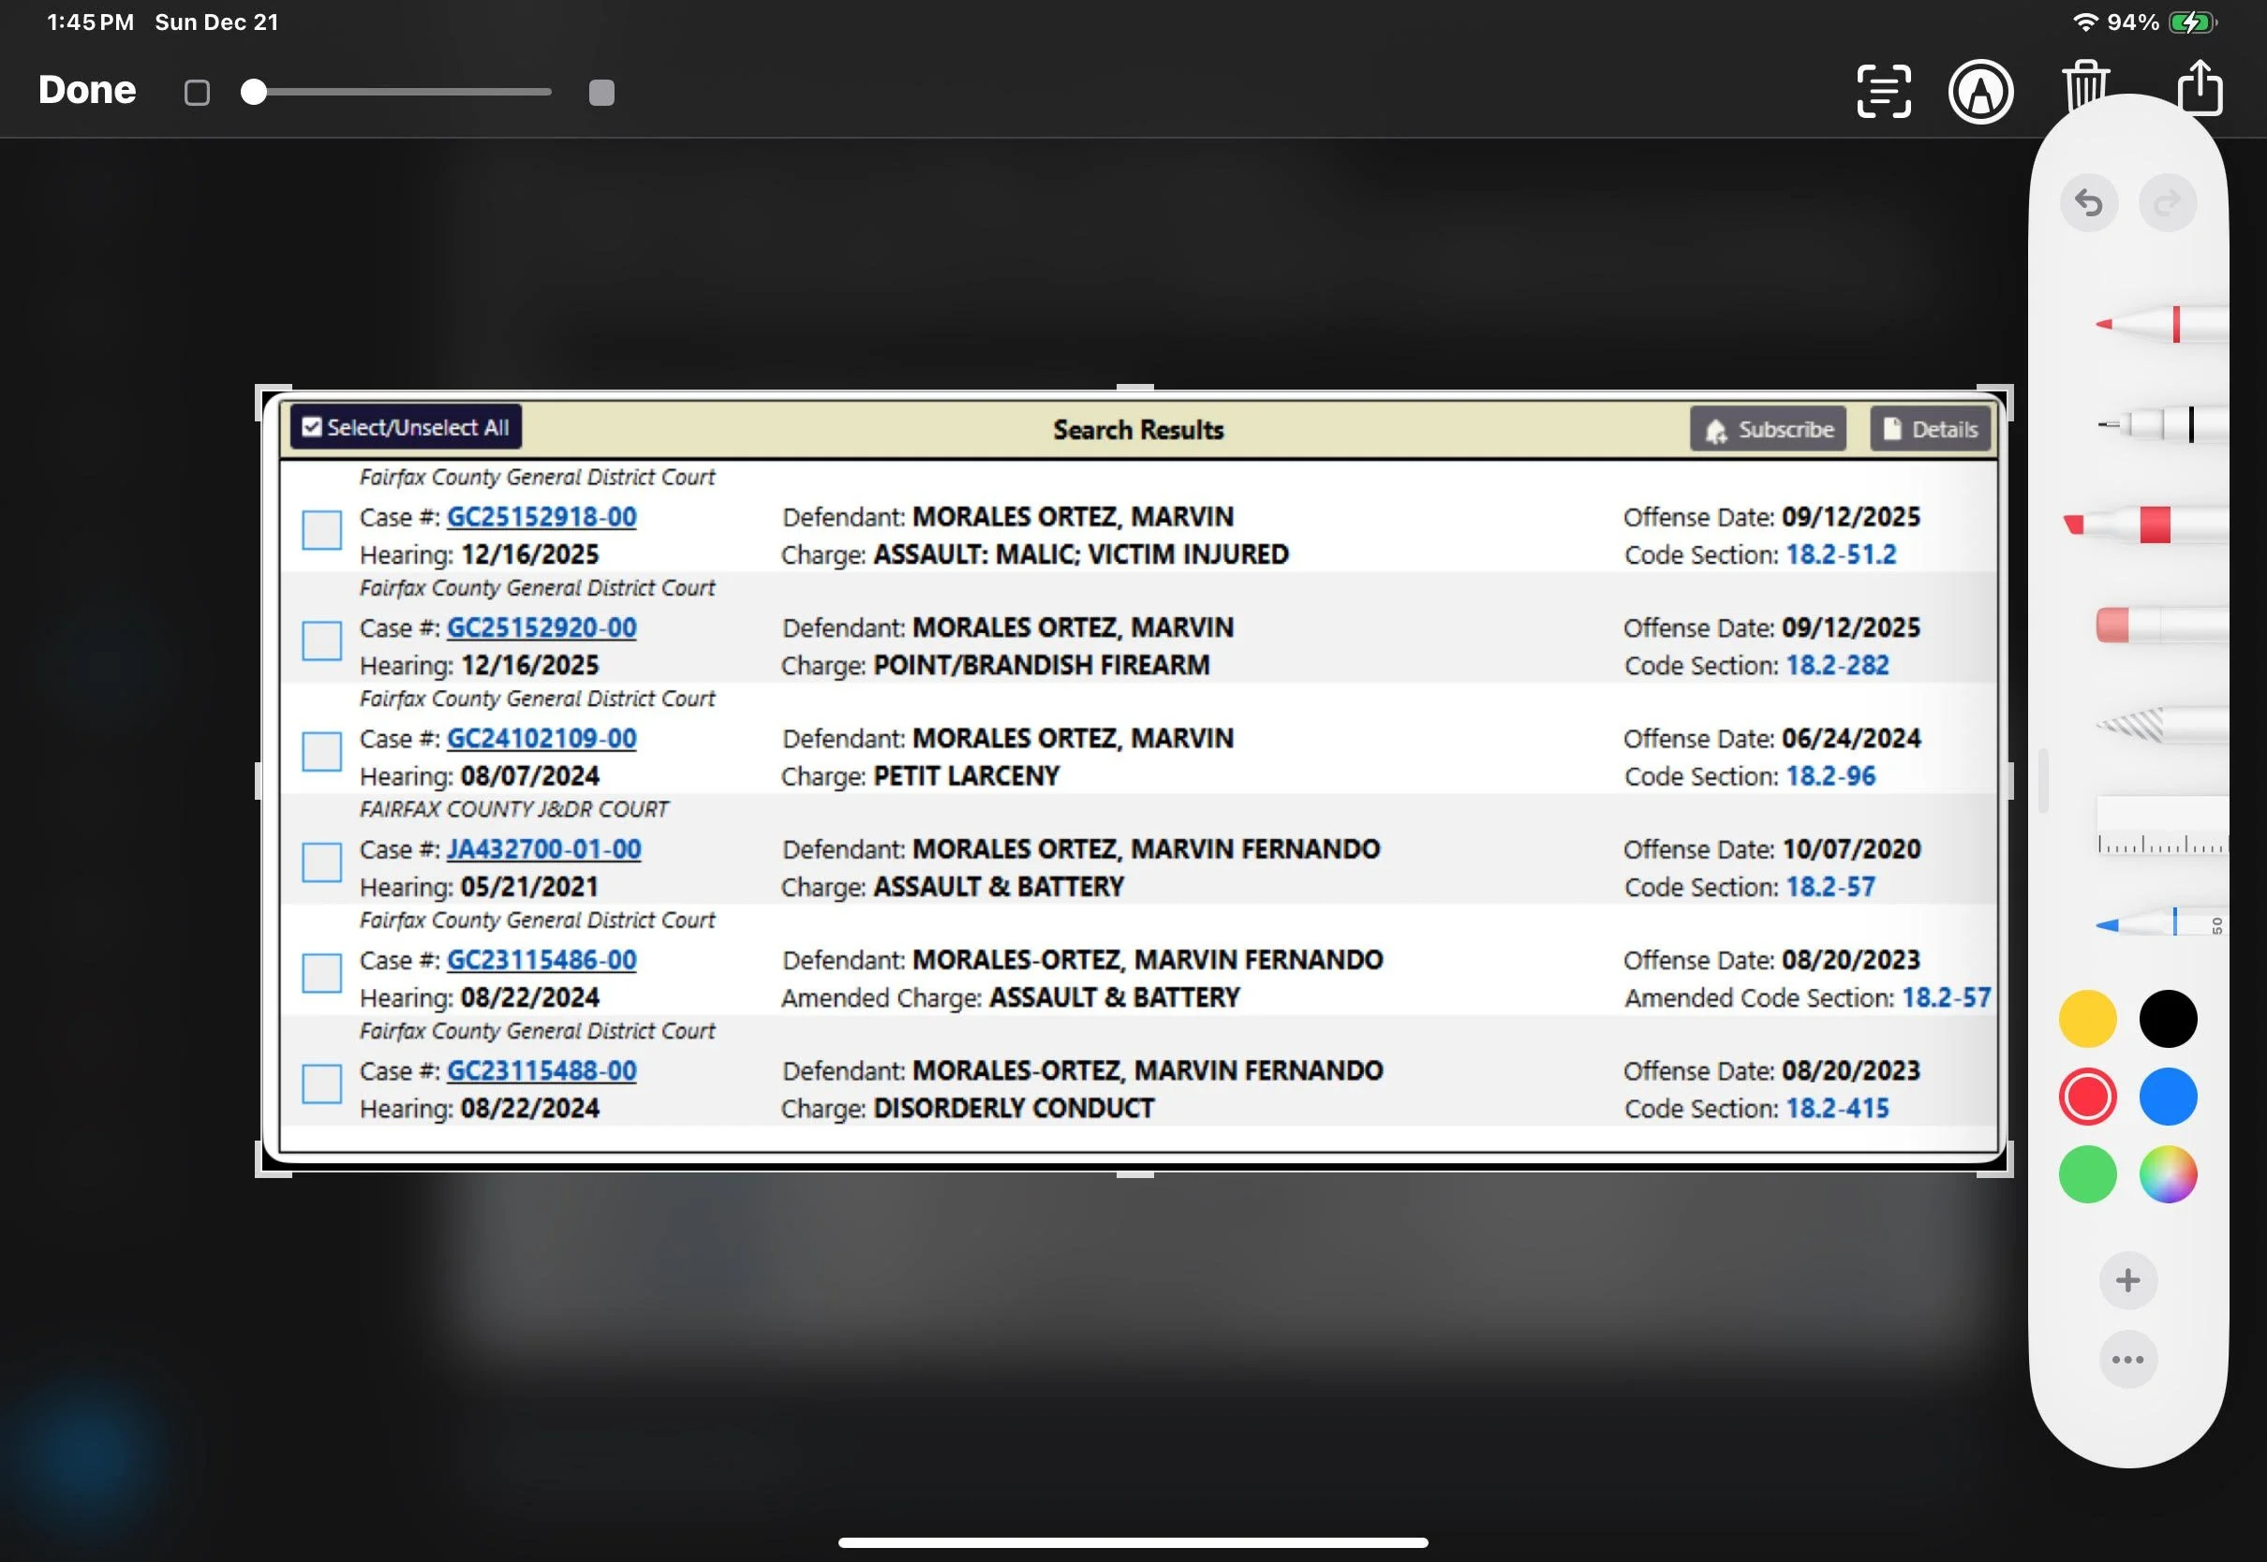This screenshot has width=2267, height=1562.
Task: Check the box for case GC25152918-00
Action: 321,529
